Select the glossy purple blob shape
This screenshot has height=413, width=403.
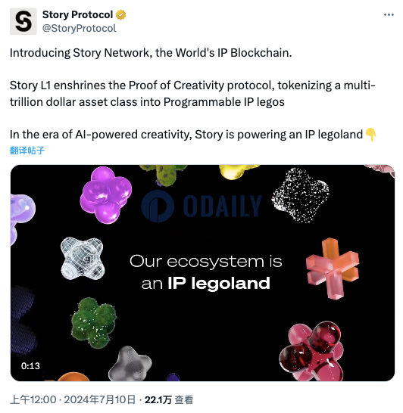click(106, 194)
